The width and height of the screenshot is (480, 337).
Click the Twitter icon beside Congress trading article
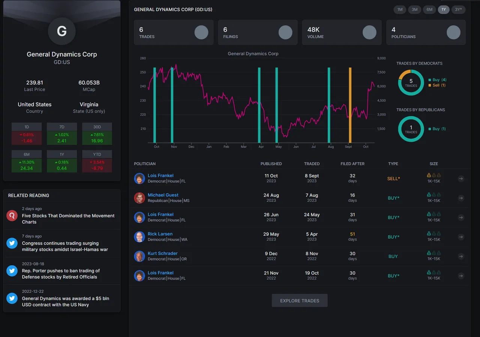pyautogui.click(x=12, y=243)
